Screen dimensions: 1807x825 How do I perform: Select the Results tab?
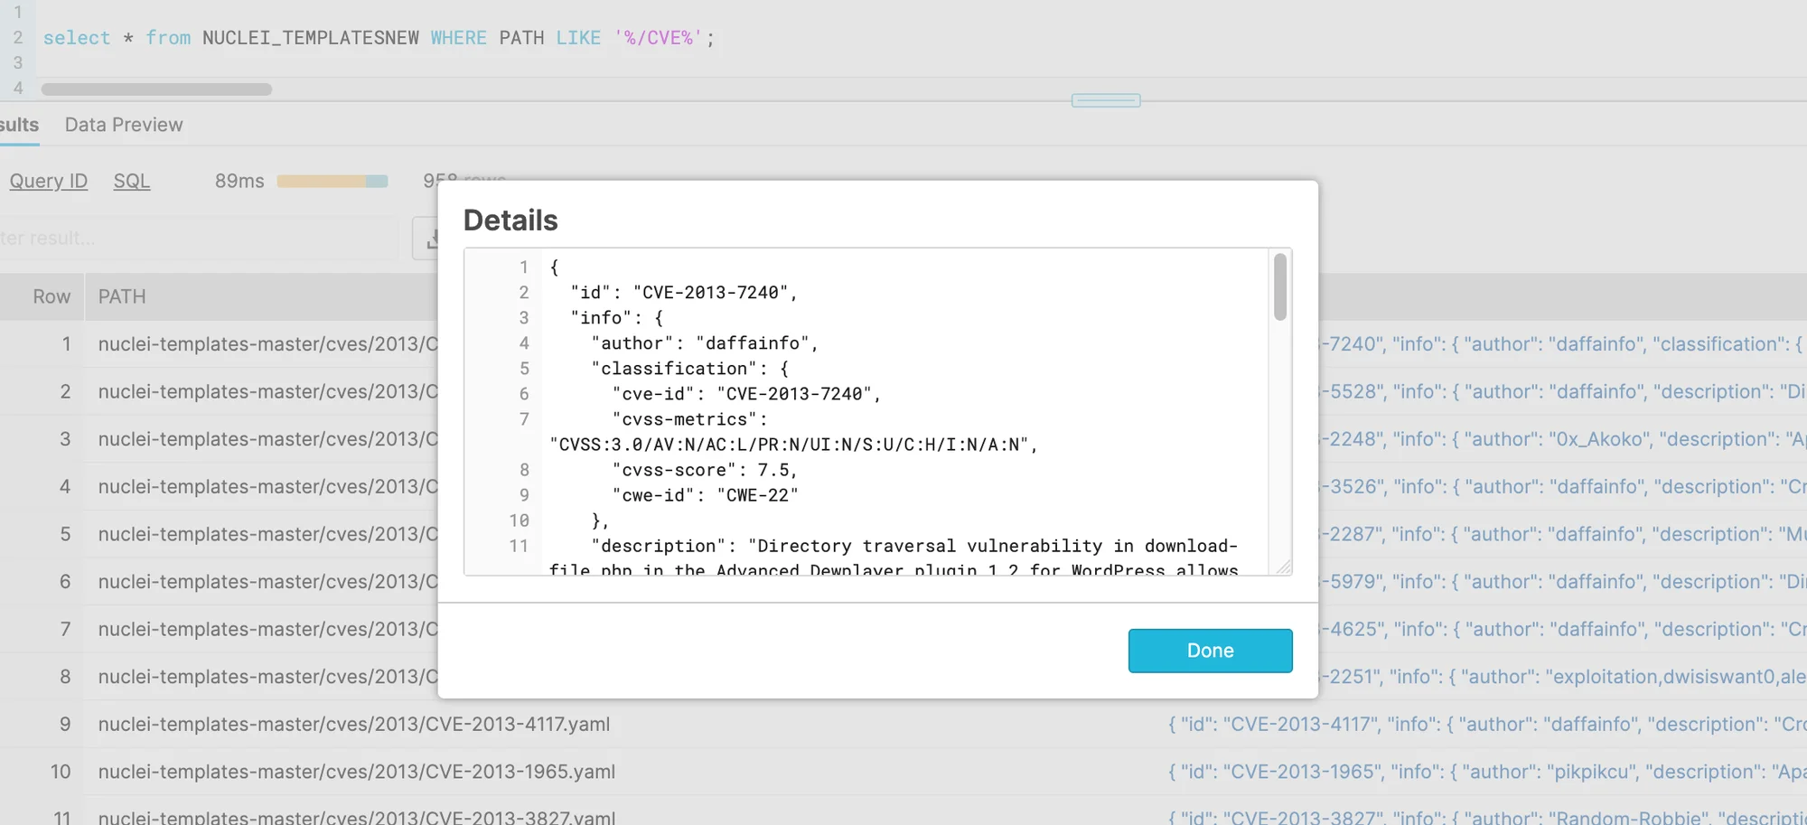(19, 125)
